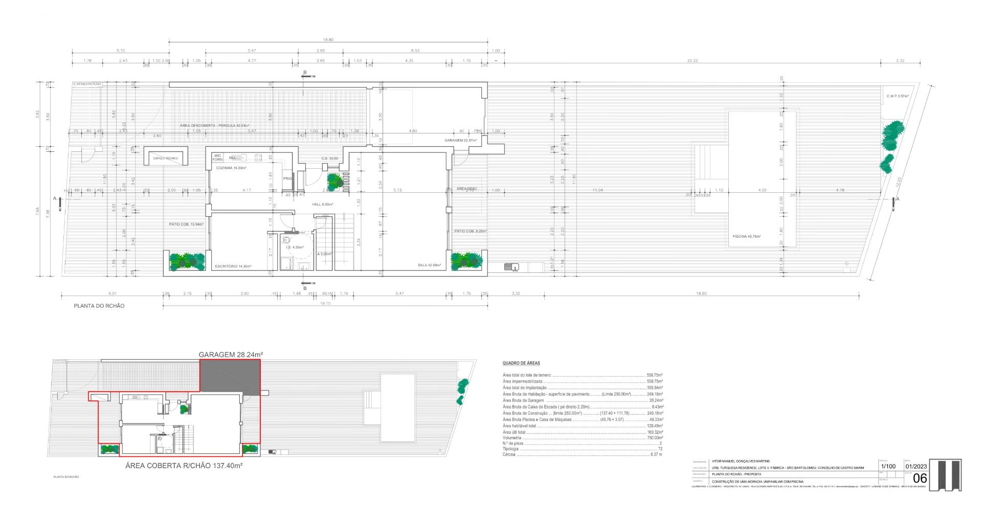Select the COZINHA 16.30m² room label
Screen dimensions: 982x507
point(231,168)
